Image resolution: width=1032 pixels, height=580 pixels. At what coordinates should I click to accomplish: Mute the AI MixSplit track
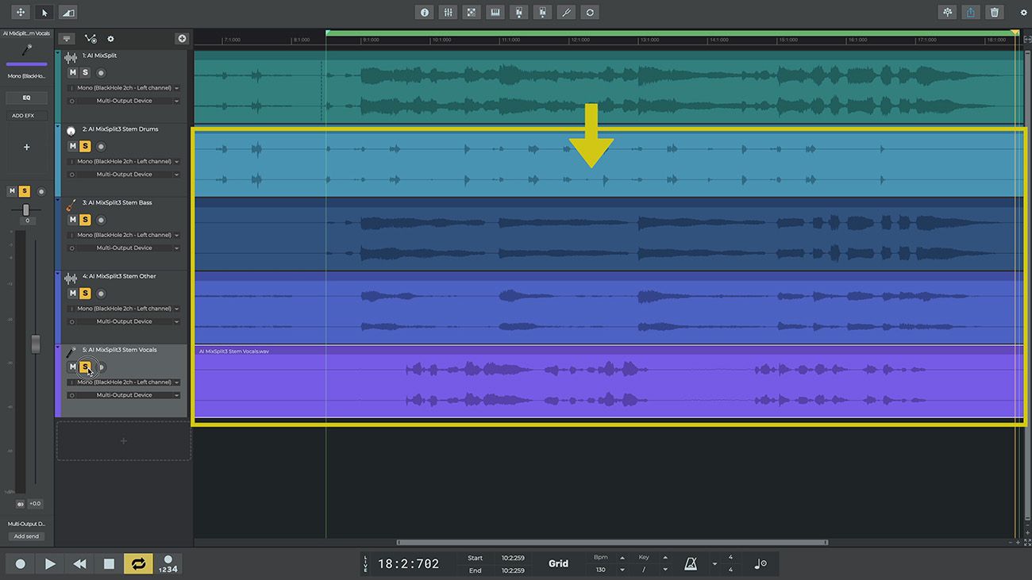pyautogui.click(x=73, y=73)
